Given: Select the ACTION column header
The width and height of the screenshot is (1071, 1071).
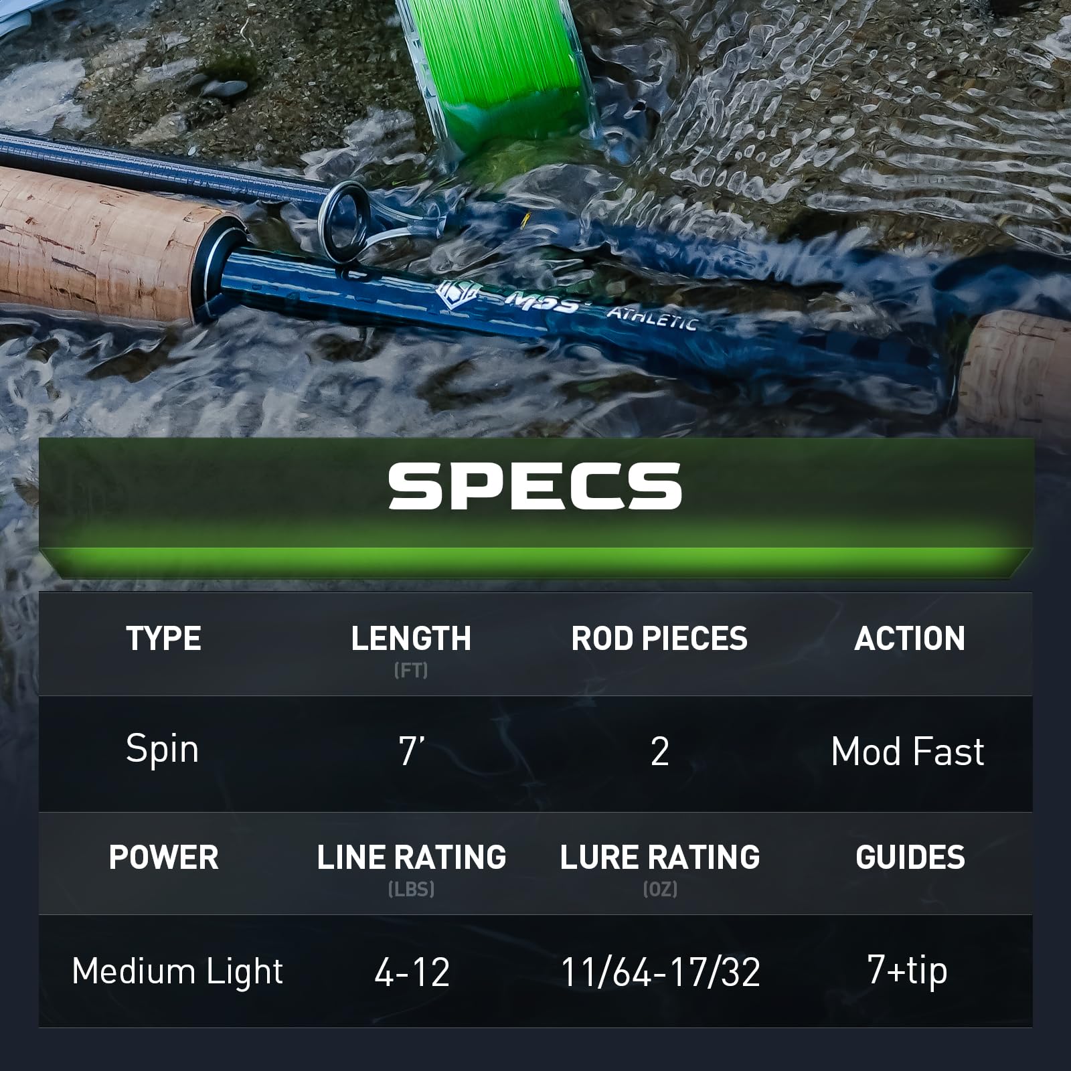Looking at the screenshot, I should pyautogui.click(x=910, y=638).
